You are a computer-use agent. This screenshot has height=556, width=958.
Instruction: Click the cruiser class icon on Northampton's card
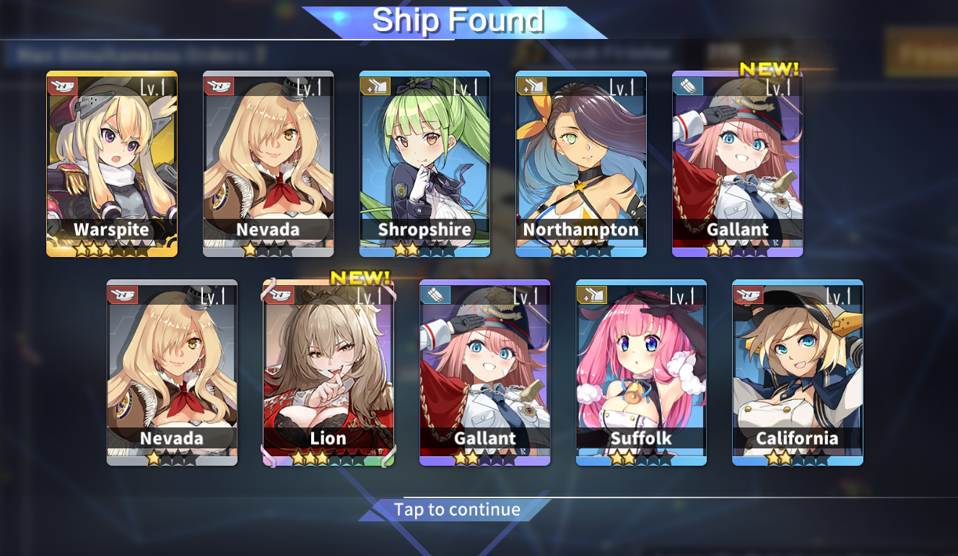coord(531,86)
